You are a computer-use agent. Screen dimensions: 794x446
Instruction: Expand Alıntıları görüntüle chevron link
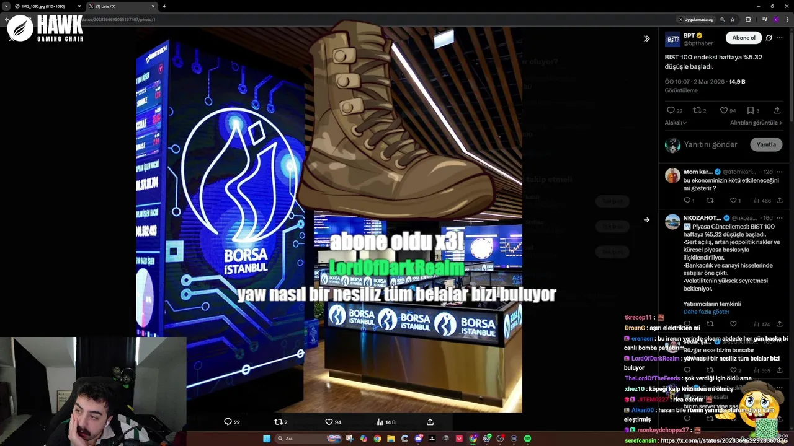756,123
